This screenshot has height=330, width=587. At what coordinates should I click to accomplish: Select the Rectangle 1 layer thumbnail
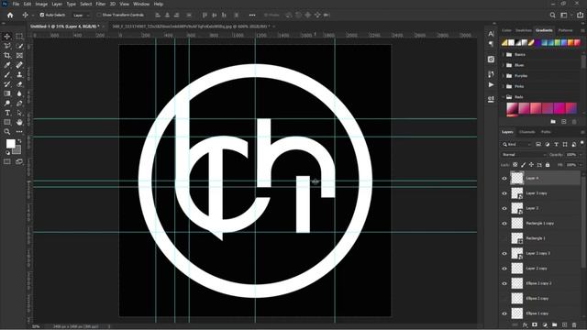point(517,238)
